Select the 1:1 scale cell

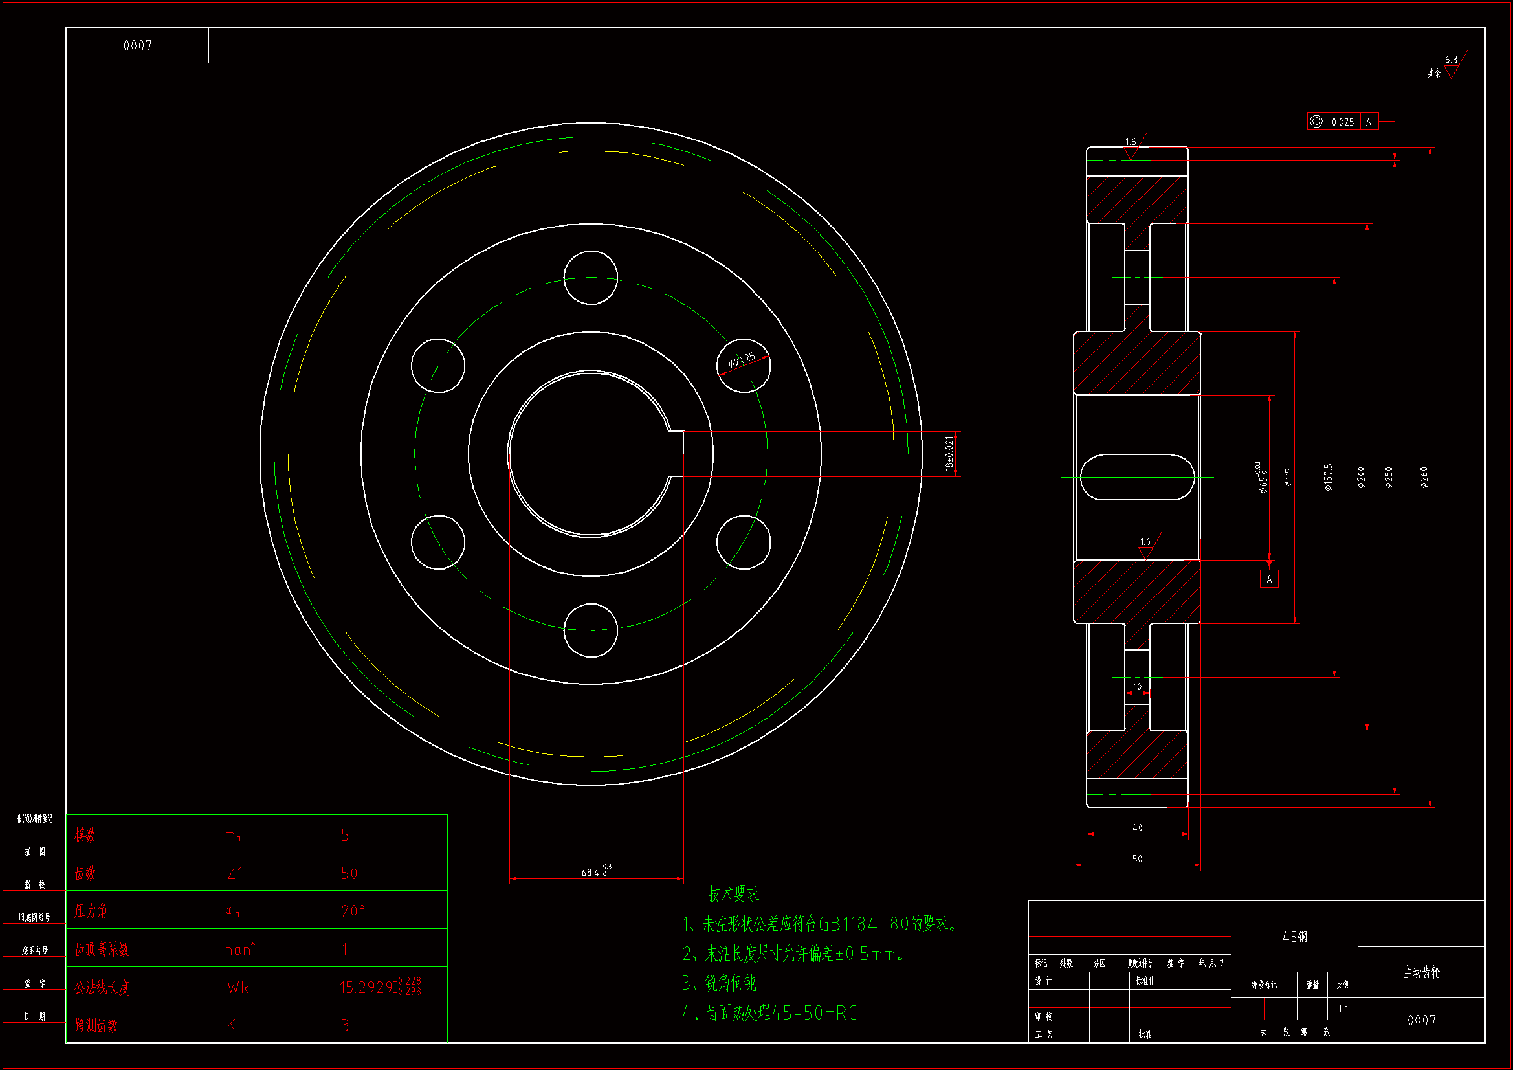(x=1343, y=1009)
